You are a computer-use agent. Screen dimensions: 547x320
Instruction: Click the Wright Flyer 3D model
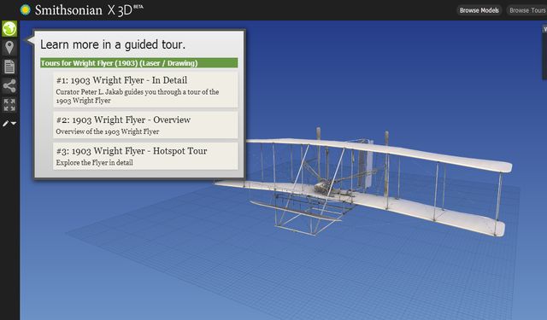[x=362, y=183]
